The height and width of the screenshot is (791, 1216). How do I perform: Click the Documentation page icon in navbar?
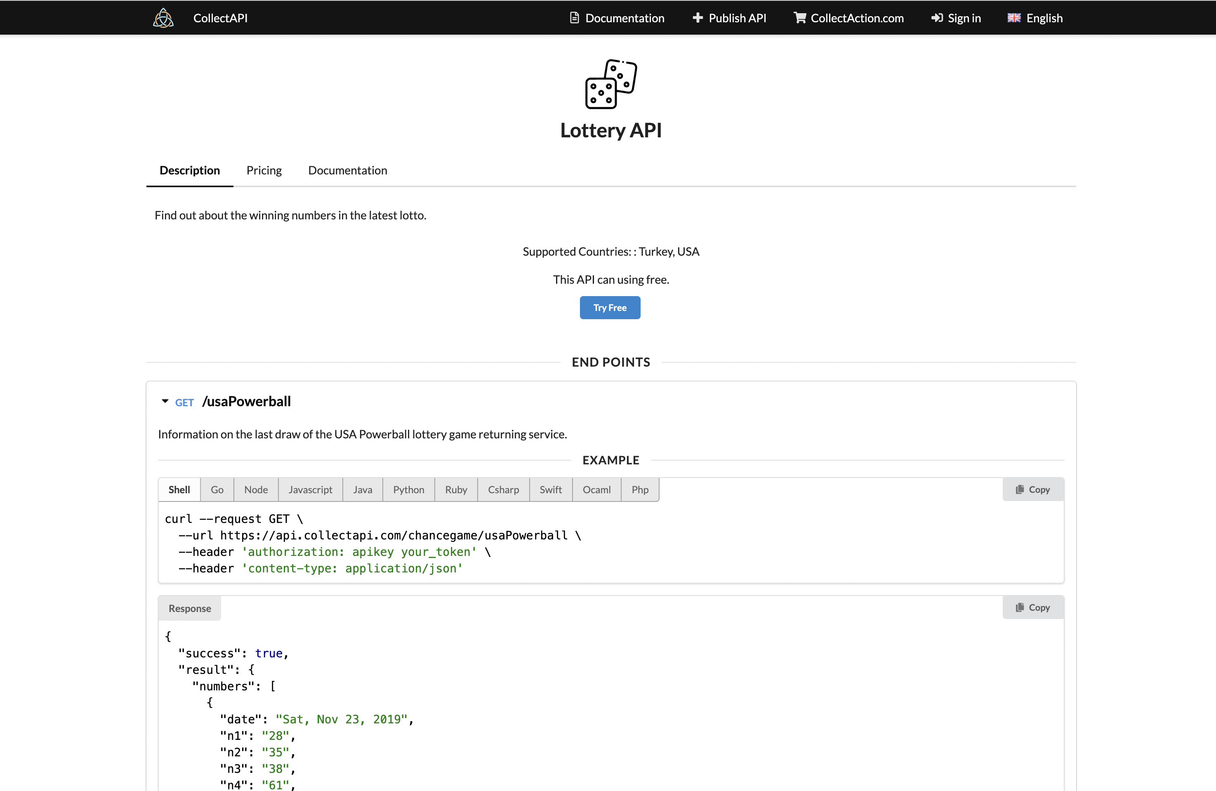coord(574,18)
